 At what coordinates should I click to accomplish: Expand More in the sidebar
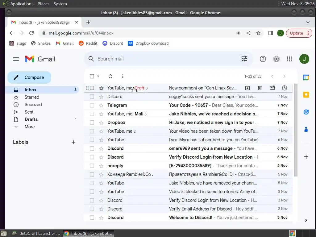30,127
